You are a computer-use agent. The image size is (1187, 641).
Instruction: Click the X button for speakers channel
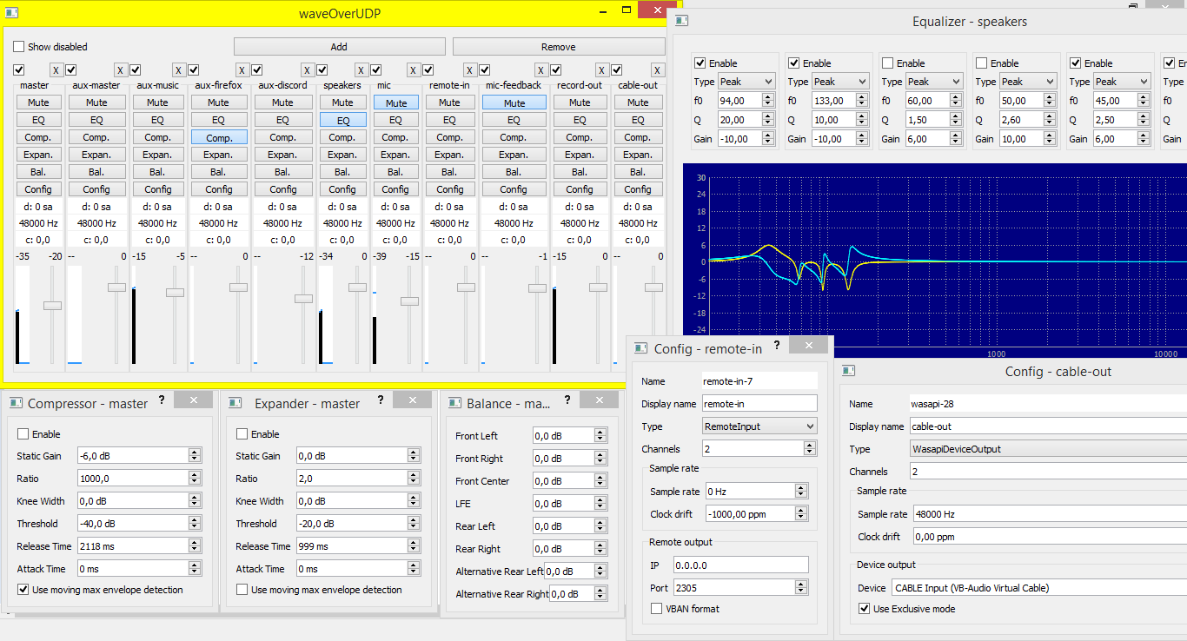tap(363, 69)
